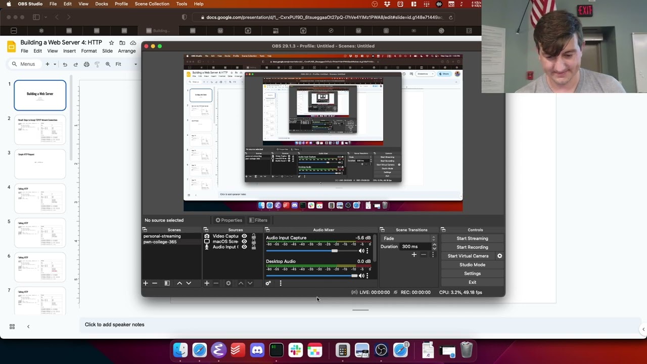Screen dimensions: 647x364
Task: Toggle lock on Video Capture source
Action: (x=254, y=236)
